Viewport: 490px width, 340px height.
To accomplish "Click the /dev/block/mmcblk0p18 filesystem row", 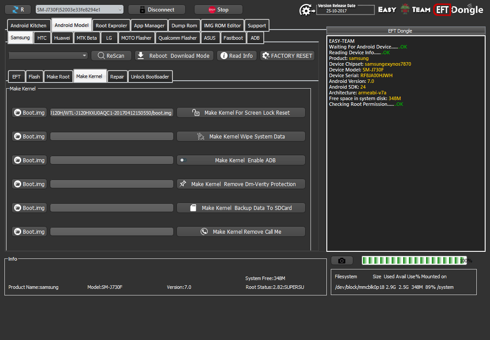I will 394,287.
